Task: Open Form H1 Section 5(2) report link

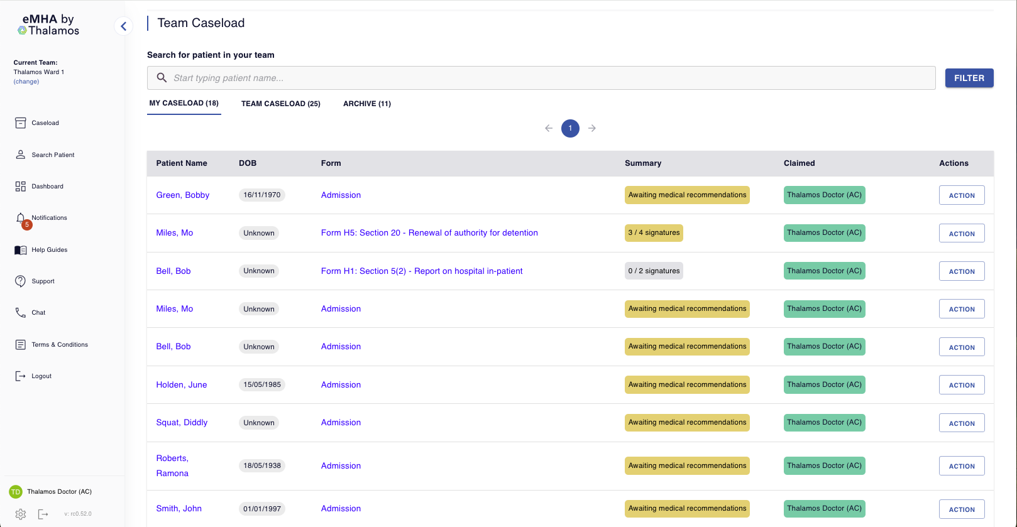Action: (x=422, y=271)
